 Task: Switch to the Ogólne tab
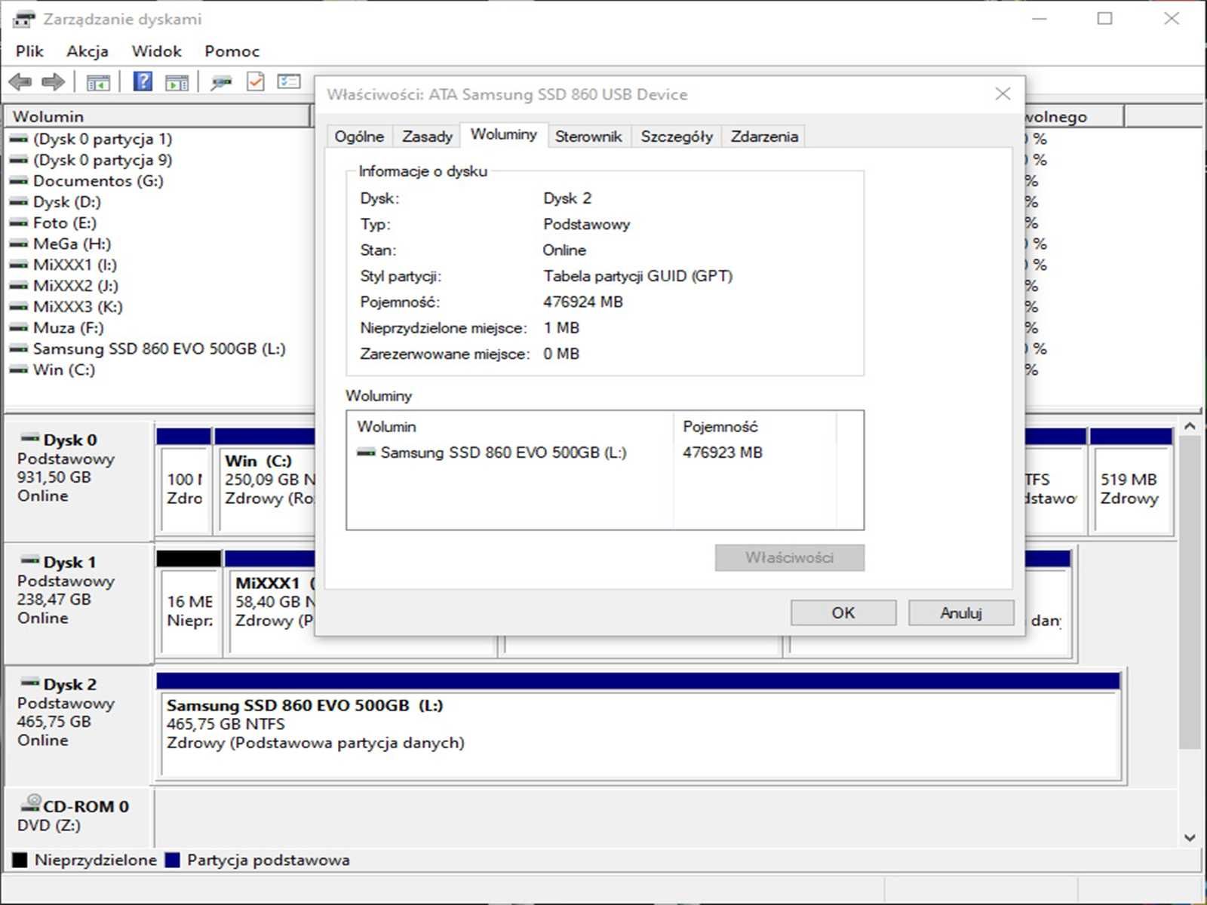pyautogui.click(x=360, y=137)
